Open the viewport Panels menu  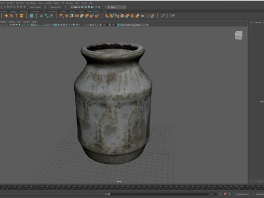point(35,22)
